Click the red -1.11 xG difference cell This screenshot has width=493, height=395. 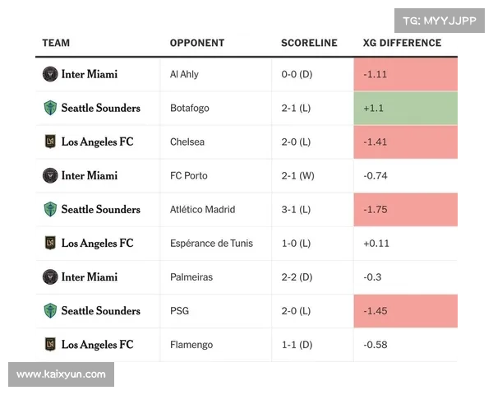(406, 74)
